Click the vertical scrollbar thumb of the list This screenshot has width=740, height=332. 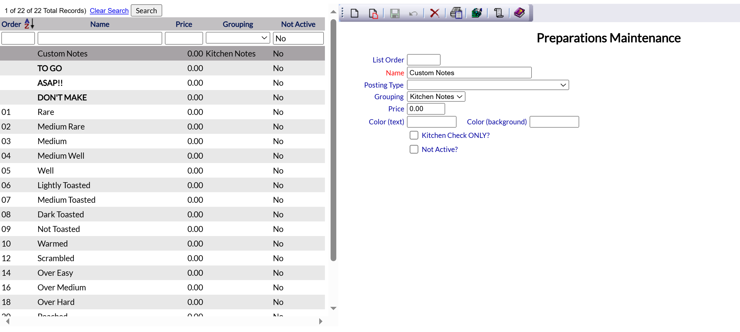pos(333,140)
